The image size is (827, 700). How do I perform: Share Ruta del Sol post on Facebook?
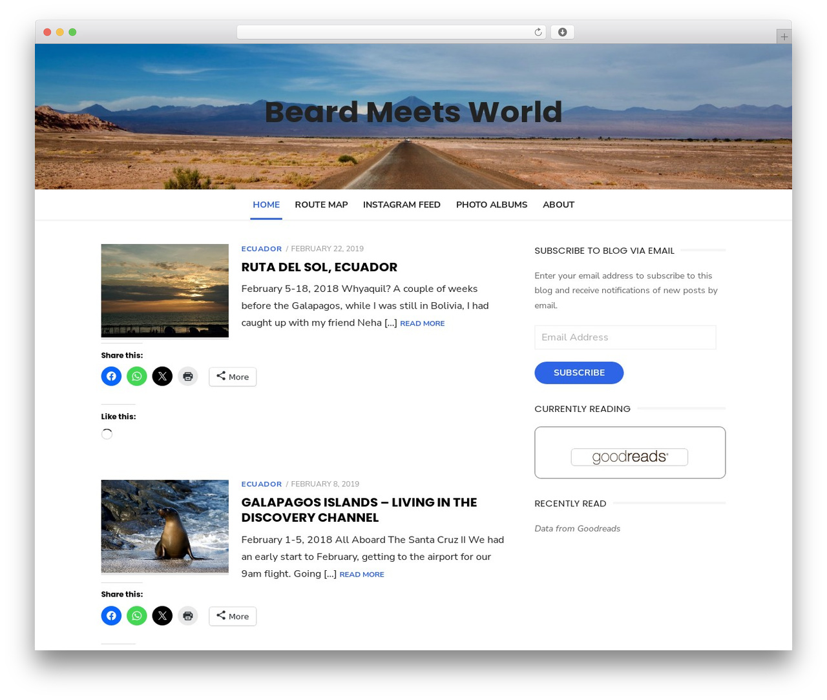click(x=111, y=376)
